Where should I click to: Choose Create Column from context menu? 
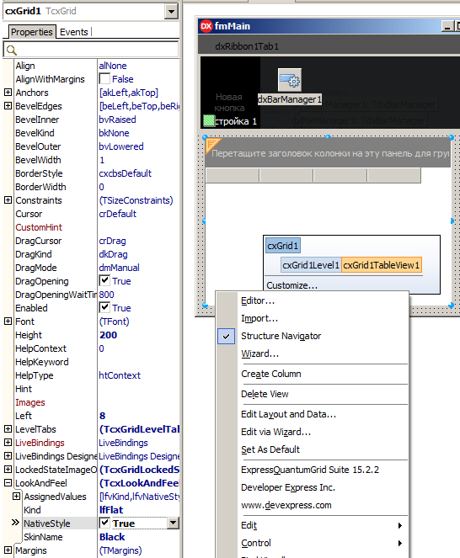(271, 374)
